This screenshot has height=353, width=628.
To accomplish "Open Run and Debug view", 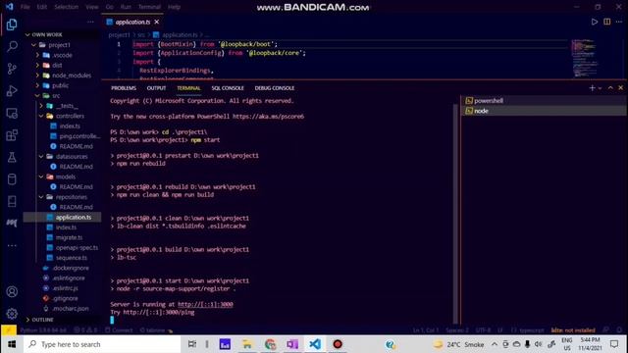I will 12,91.
